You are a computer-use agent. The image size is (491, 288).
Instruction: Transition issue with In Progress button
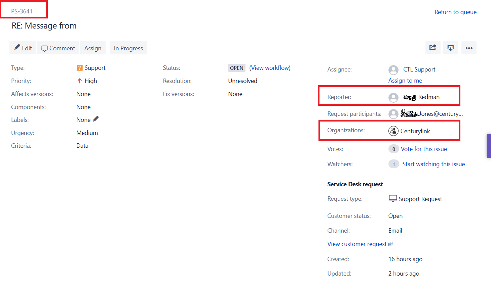128,48
